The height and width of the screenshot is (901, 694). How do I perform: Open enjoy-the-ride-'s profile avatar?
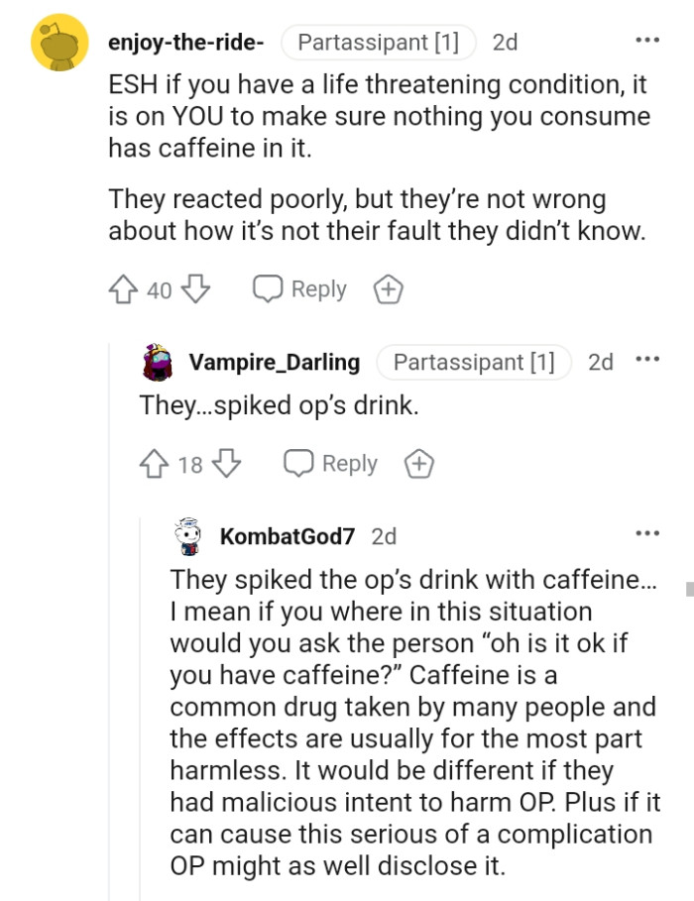(58, 42)
